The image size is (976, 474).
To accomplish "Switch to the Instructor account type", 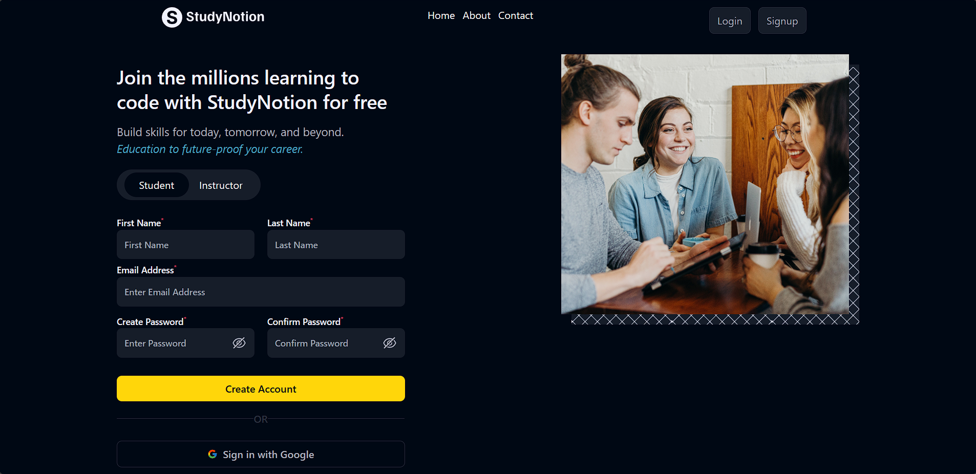I will 221,185.
